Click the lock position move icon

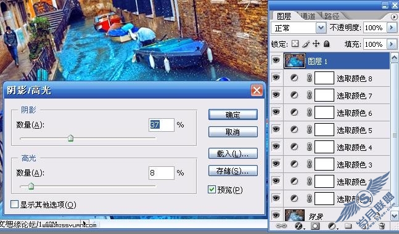pos(316,44)
